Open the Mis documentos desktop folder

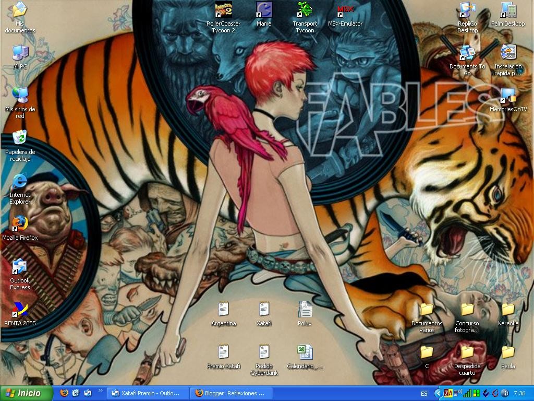[x=20, y=17]
